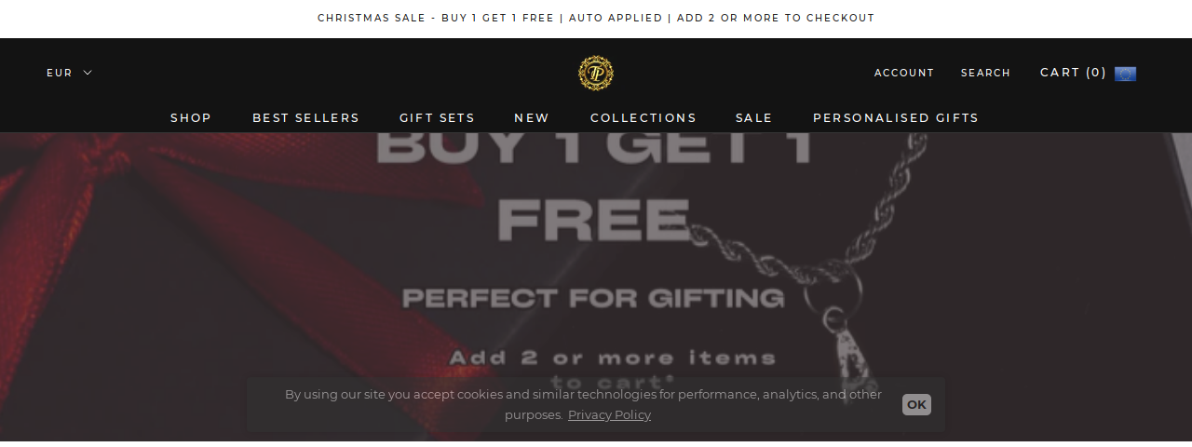Screen dimensions: 1192x447
Task: Open the Collections menu
Action: pyautogui.click(x=643, y=117)
